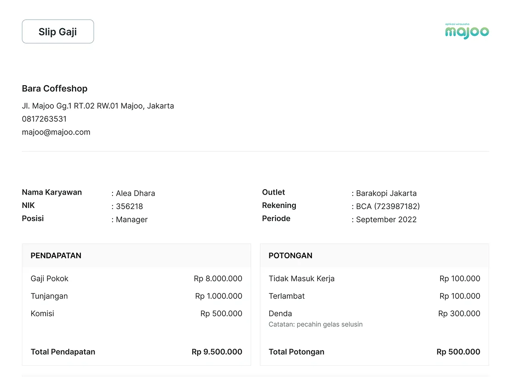Click the phone number 0817263531
Screen dimensions: 511x377
pos(44,119)
